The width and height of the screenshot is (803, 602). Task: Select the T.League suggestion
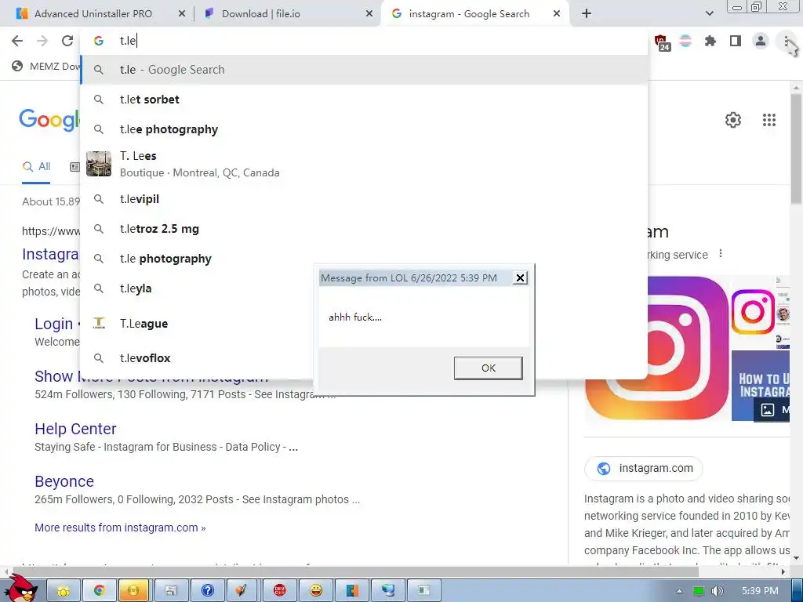(x=197, y=323)
